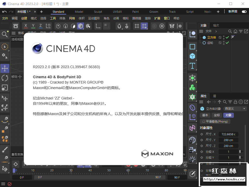The height and width of the screenshot is (187, 249).
Task: Switch to 场次 takes tab
Action: [x=216, y=25]
